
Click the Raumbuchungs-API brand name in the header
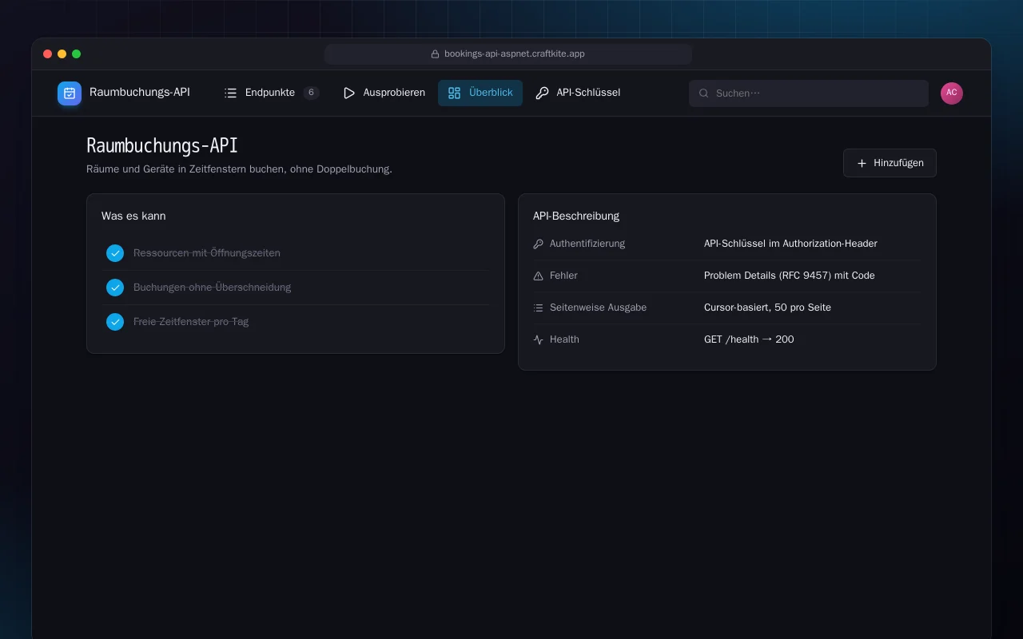pos(140,93)
